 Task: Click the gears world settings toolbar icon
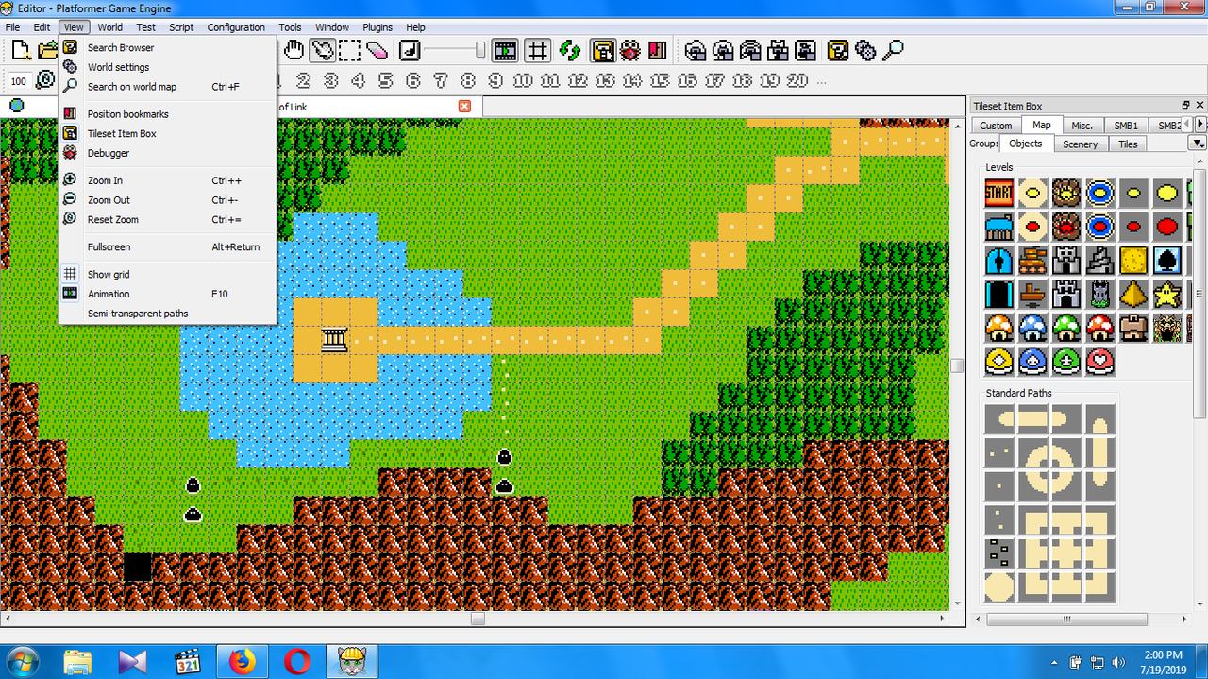pyautogui.click(x=865, y=50)
